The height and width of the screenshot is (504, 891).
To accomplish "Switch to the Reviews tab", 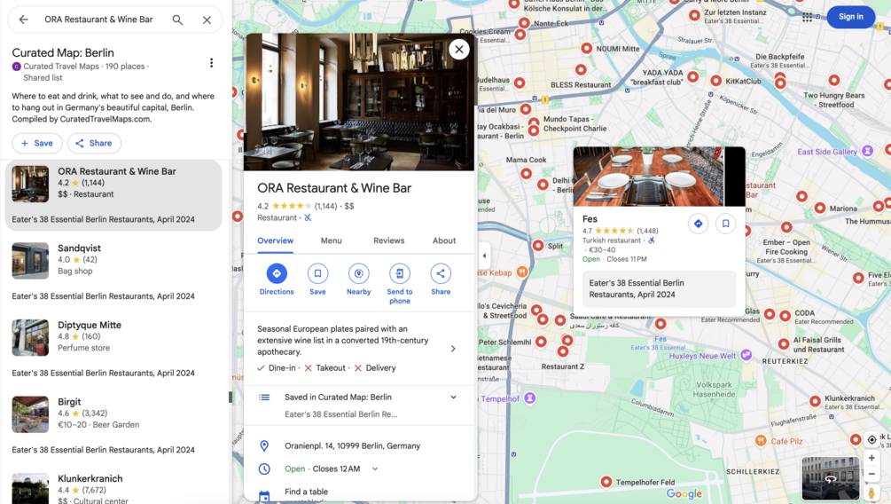I will coord(388,240).
